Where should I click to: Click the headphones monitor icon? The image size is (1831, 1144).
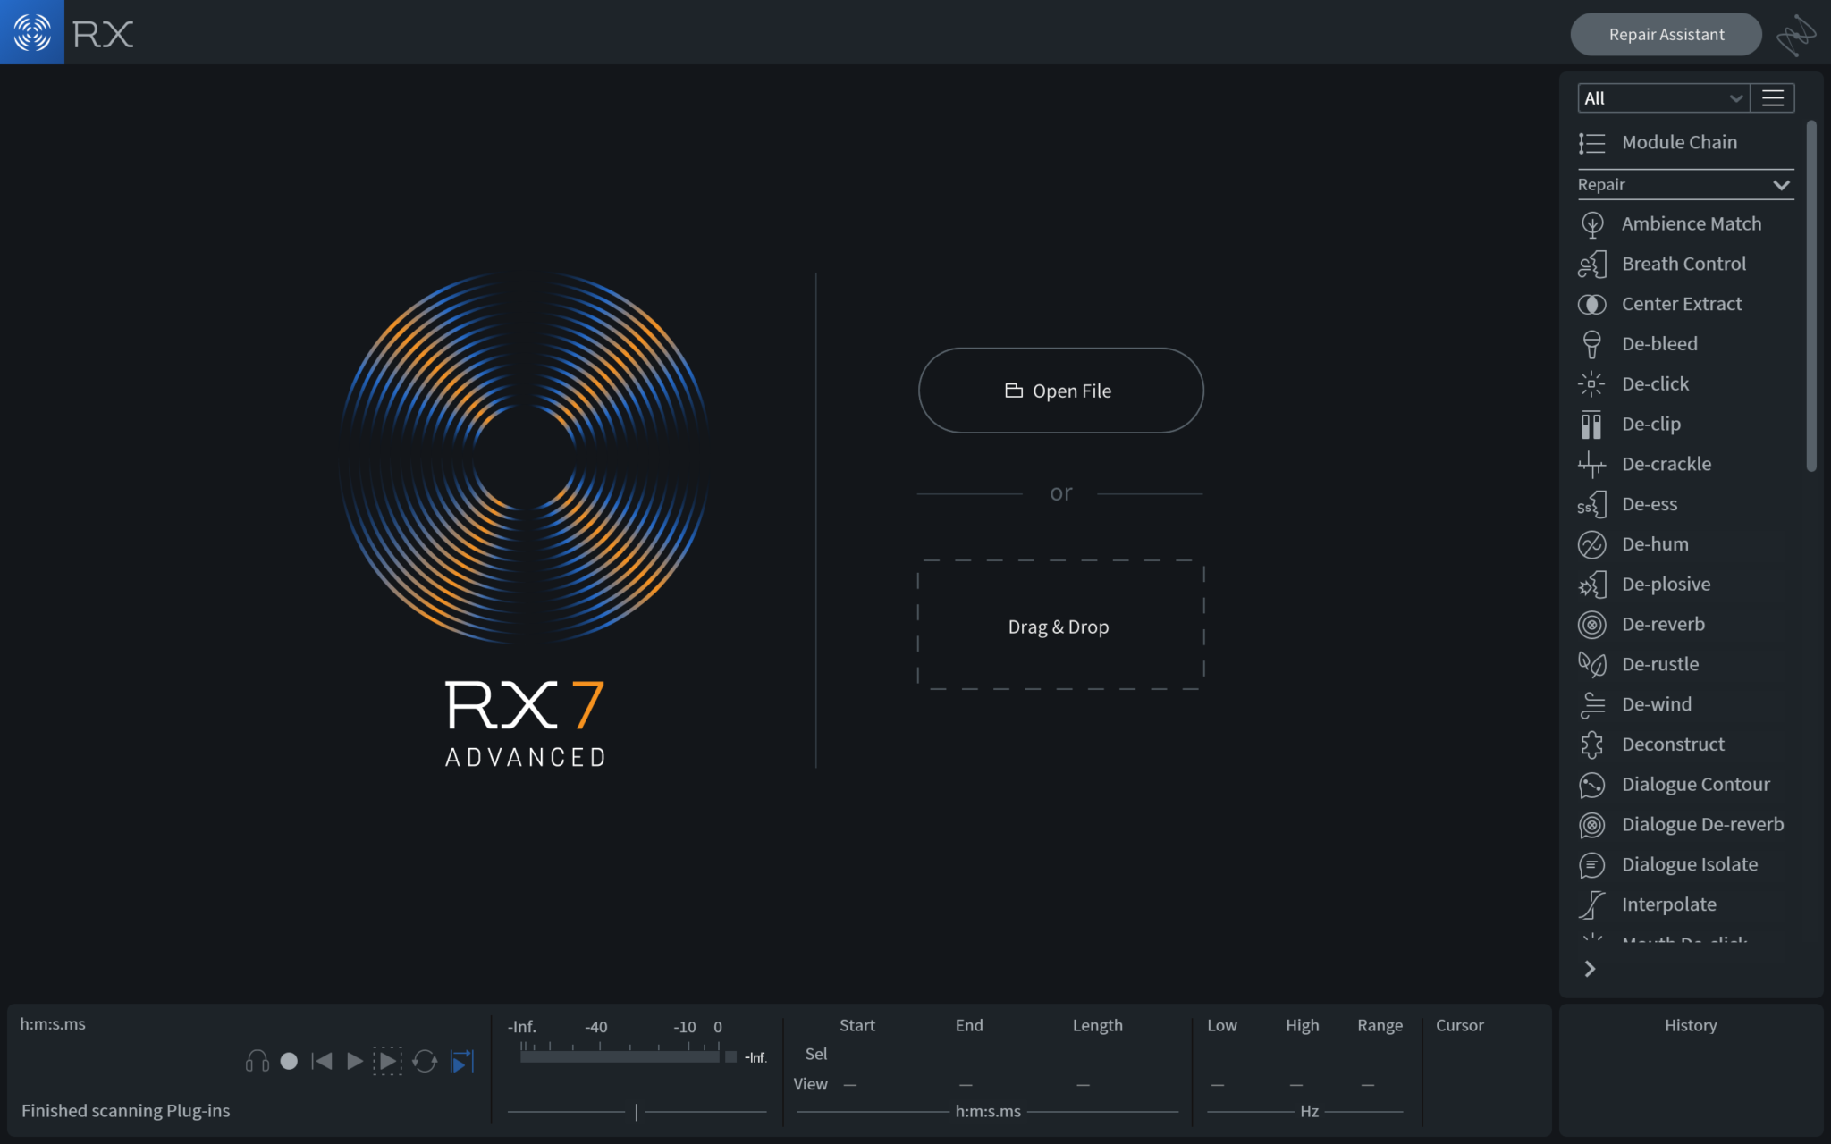coord(257,1061)
